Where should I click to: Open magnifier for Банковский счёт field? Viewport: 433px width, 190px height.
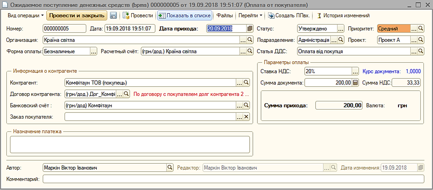(247, 105)
